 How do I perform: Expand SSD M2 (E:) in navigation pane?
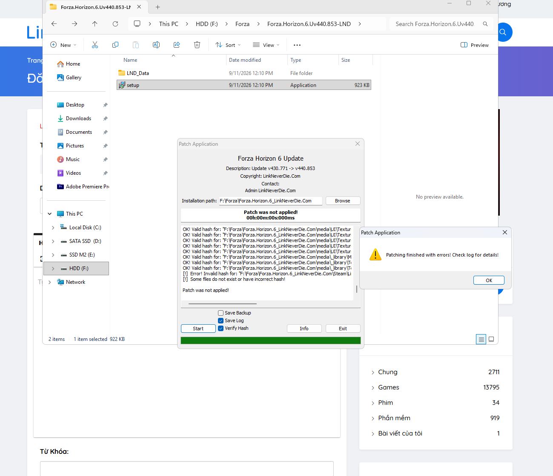53,255
